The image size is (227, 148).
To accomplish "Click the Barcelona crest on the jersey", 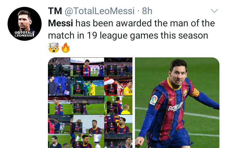I will click(x=185, y=92).
